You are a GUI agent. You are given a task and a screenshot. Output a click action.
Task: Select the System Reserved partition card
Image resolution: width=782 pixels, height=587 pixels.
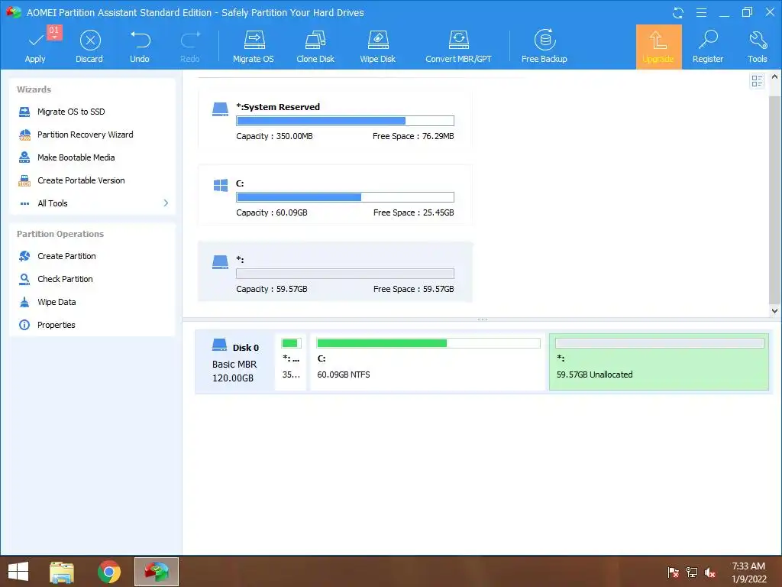[x=335, y=119]
